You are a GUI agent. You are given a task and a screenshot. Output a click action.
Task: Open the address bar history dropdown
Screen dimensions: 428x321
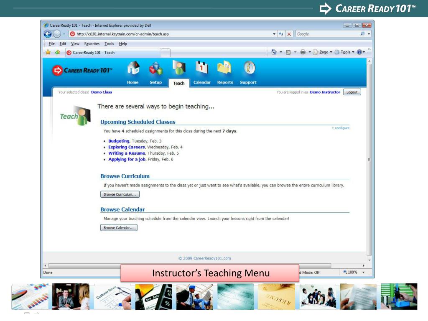click(274, 34)
